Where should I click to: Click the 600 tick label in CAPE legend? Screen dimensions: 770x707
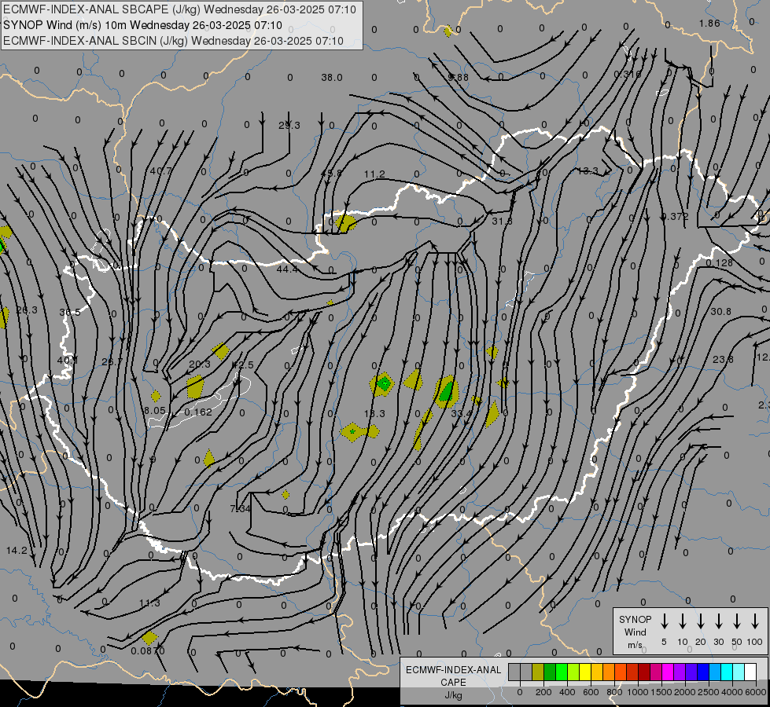pos(591,692)
